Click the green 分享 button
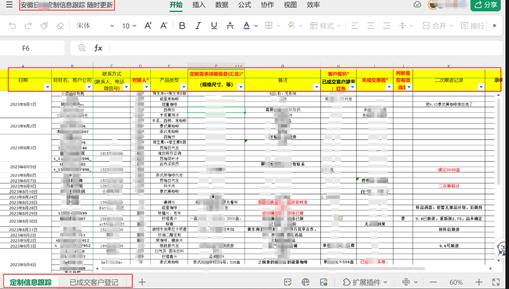Screen dimensions: 509x289 485,5
